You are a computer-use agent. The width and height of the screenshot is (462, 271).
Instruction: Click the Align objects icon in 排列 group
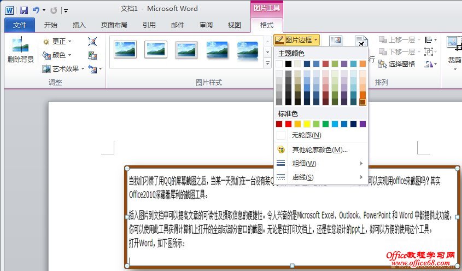[x=429, y=40]
